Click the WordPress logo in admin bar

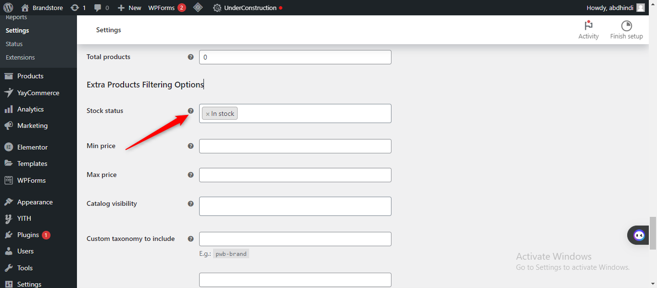(8, 8)
